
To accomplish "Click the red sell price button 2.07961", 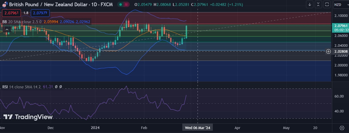I will 12,13.
